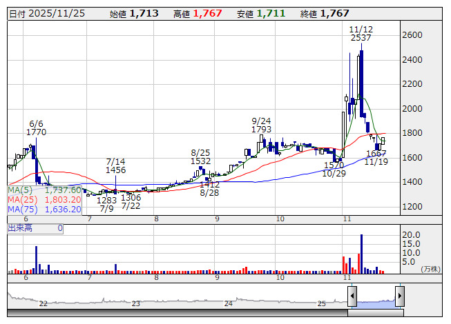Click the 7/14 high label 1456
Screen dimensions: 451x324
(115, 170)
